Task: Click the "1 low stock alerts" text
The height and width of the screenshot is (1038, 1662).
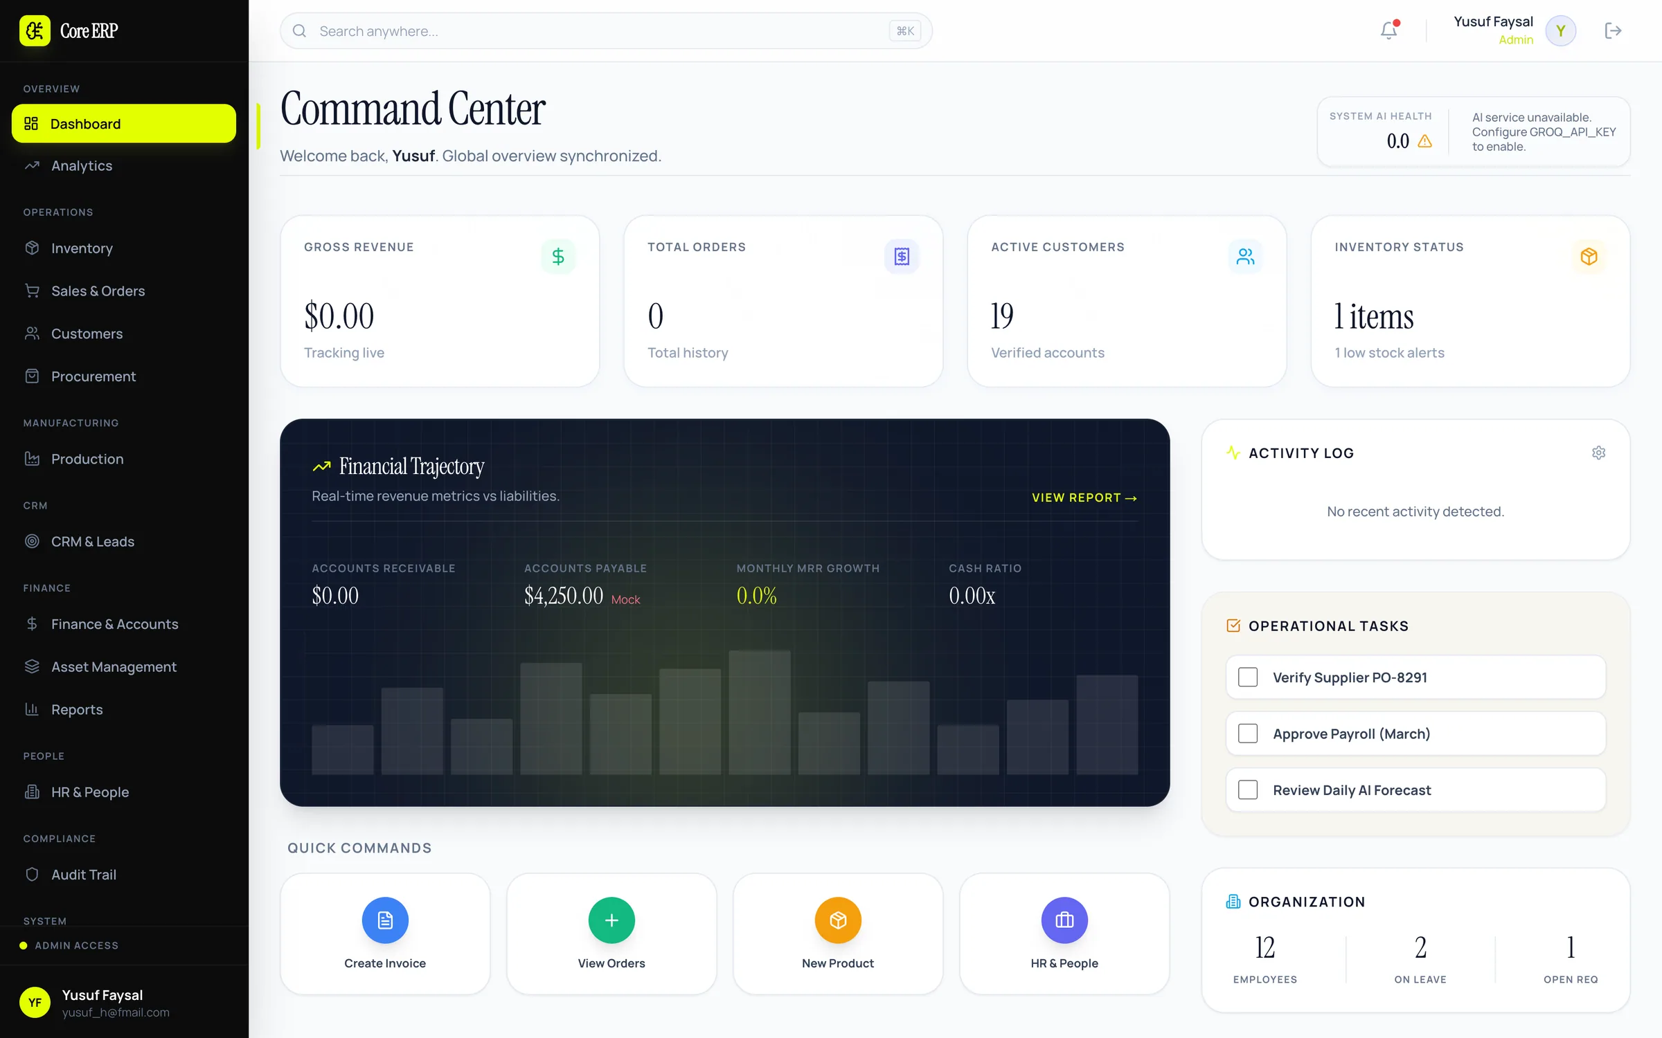Action: pos(1389,353)
